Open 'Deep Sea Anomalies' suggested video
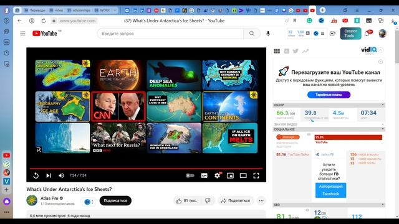The width and height of the screenshot is (399, 224). pyautogui.click(x=174, y=75)
